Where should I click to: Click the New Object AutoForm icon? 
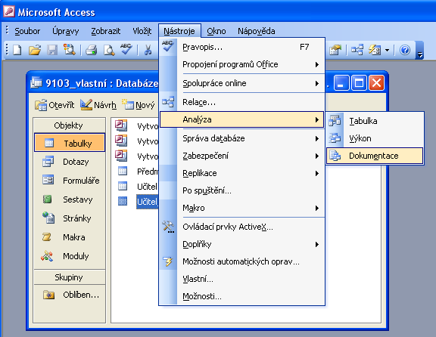pyautogui.click(x=375, y=50)
